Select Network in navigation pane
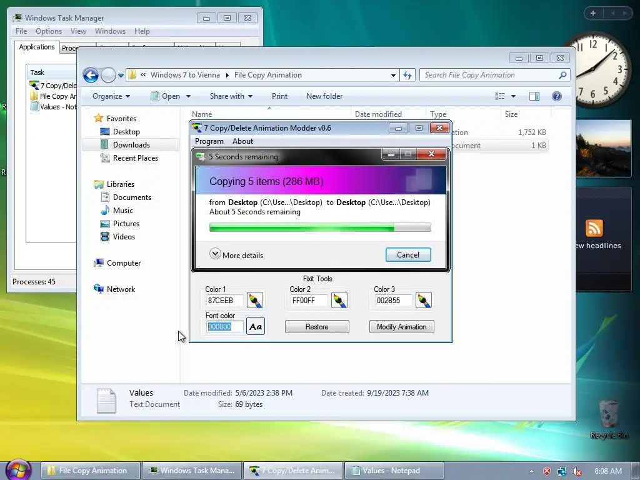 (121, 289)
